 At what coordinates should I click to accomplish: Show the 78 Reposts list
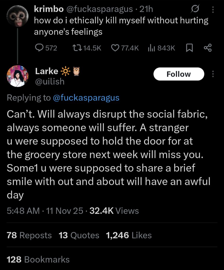(x=29, y=235)
